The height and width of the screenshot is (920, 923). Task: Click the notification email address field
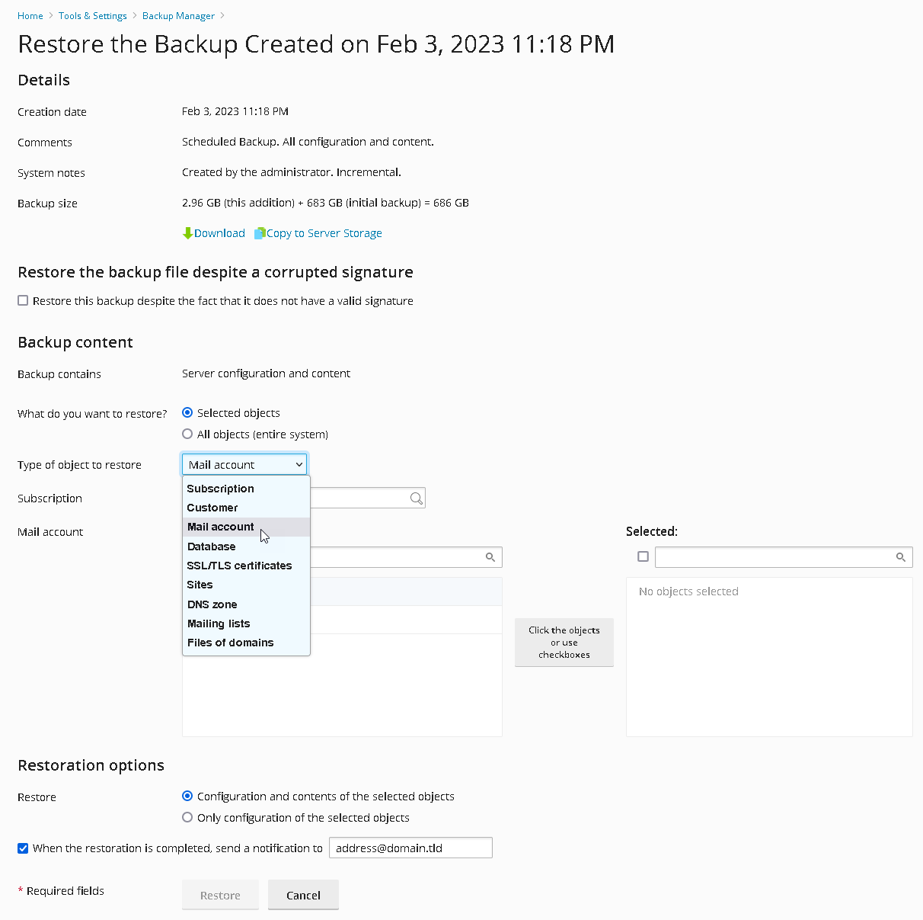click(x=410, y=847)
